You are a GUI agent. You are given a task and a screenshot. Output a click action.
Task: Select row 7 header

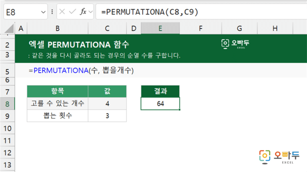pyautogui.click(x=7, y=92)
